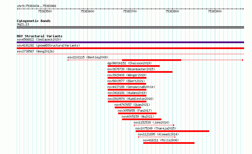Select the red gnomADStructuralVariants variant bar
The width and height of the screenshot is (252, 154).
click(130, 48)
